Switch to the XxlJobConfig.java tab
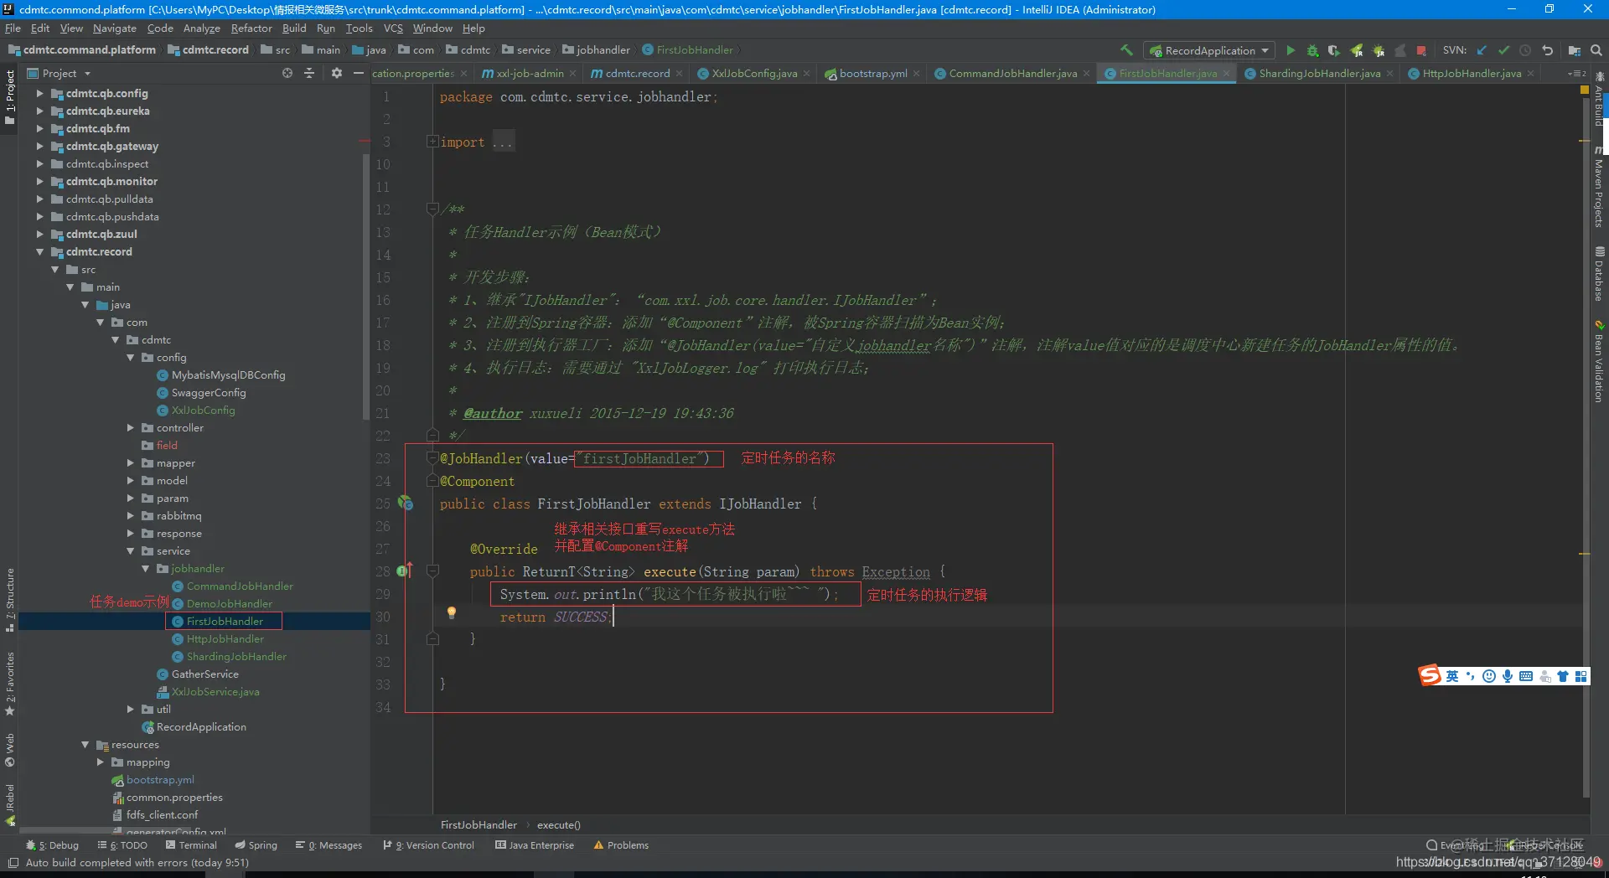The height and width of the screenshot is (878, 1609). (x=754, y=74)
